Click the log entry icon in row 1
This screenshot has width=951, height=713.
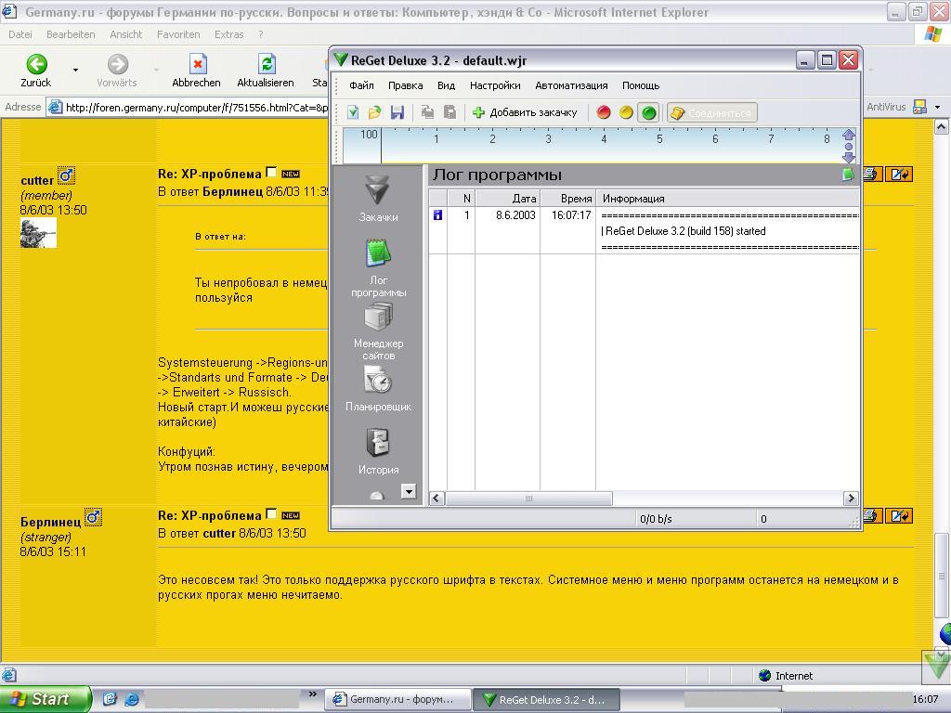pyautogui.click(x=438, y=214)
